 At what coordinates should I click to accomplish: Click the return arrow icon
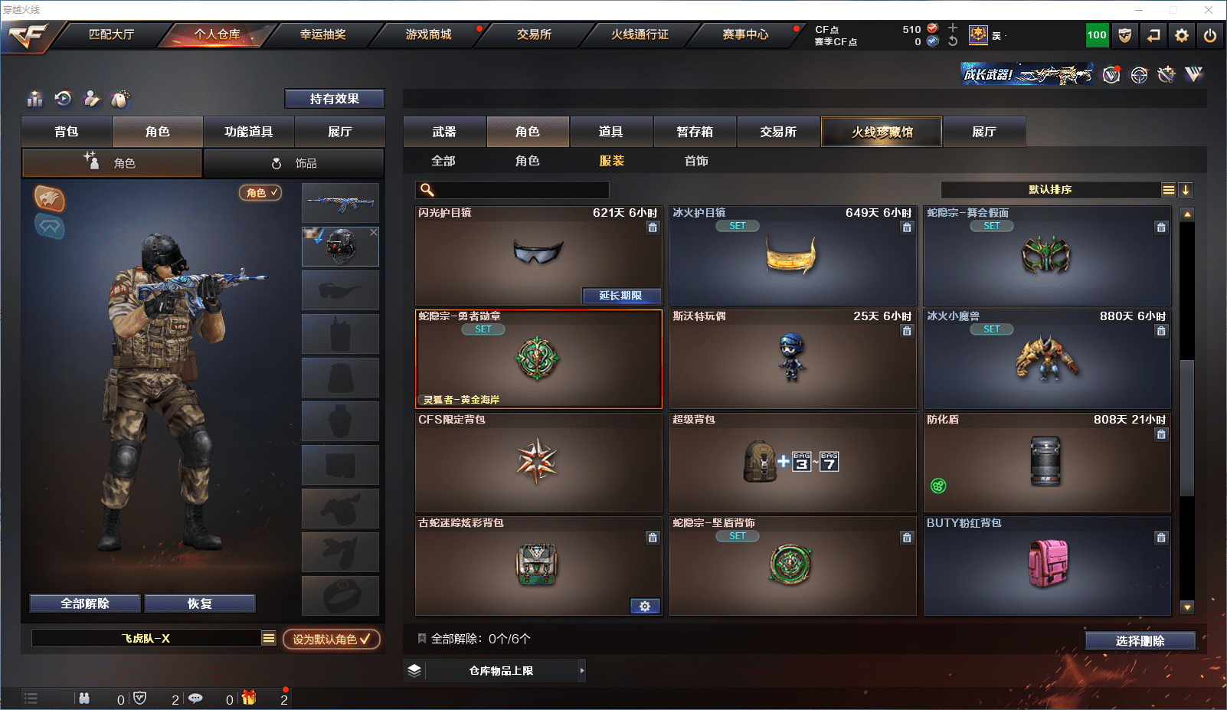1153,35
